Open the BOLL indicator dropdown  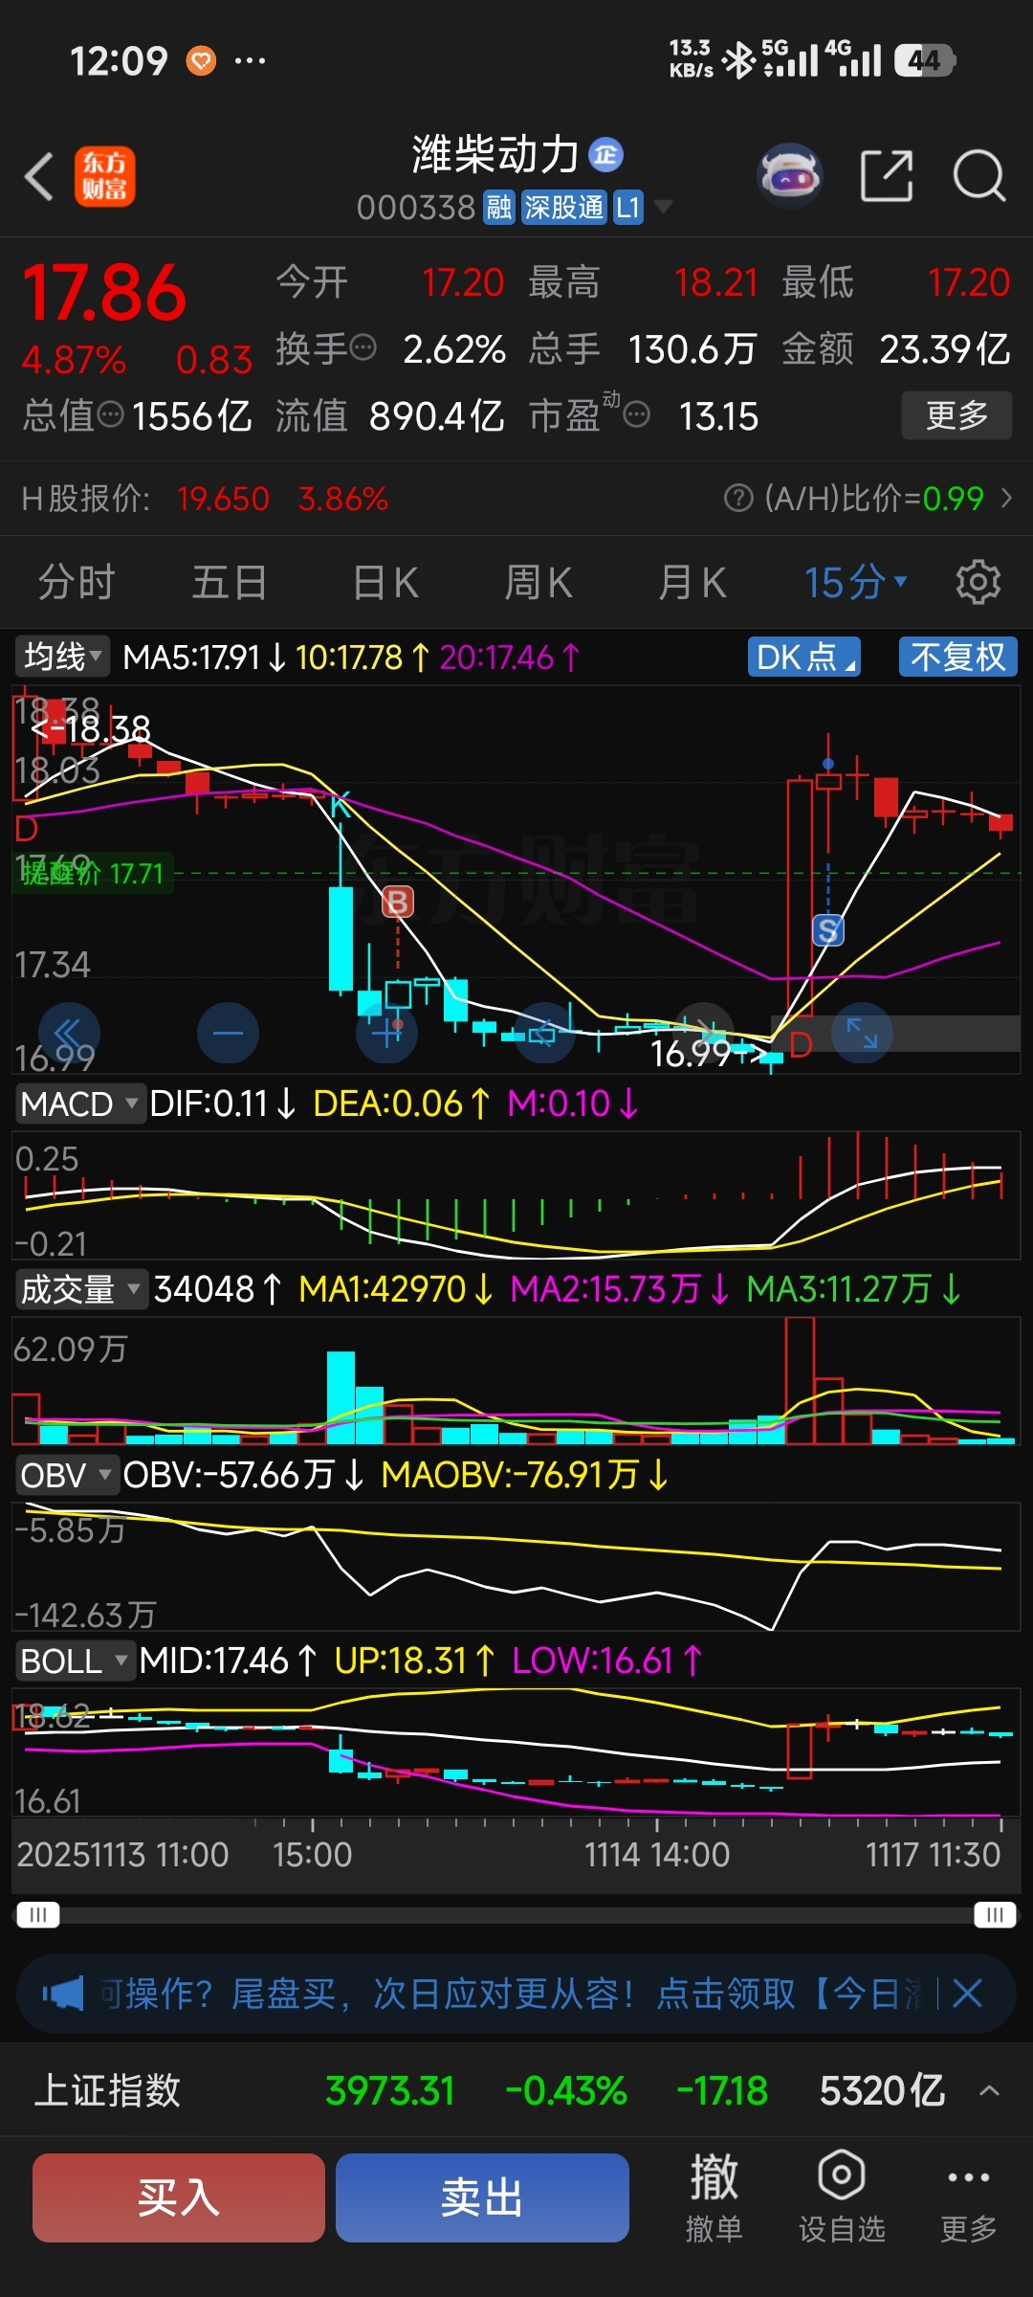pos(75,1661)
